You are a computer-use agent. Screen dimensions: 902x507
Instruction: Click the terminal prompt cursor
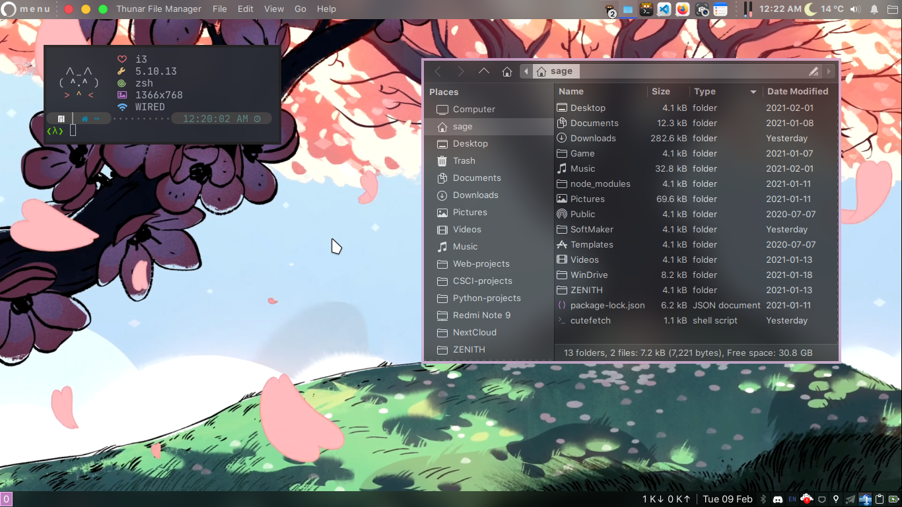(x=73, y=131)
